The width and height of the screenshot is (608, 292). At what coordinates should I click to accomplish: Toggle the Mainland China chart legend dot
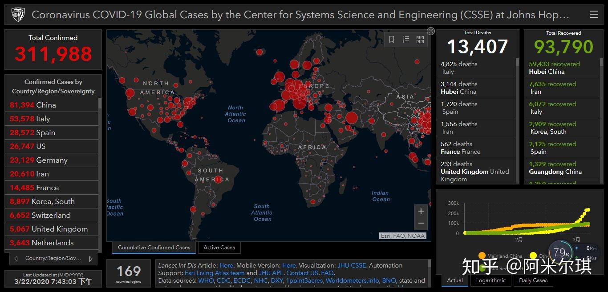[482, 256]
